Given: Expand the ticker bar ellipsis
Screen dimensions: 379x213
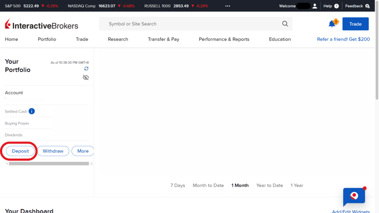Looking at the screenshot, I should pos(228,6).
